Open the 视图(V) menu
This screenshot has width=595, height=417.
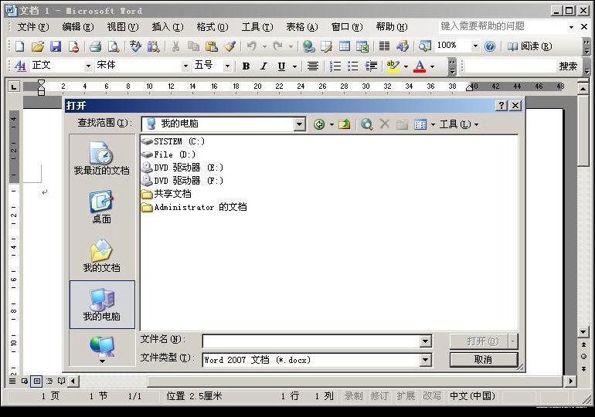click(123, 27)
